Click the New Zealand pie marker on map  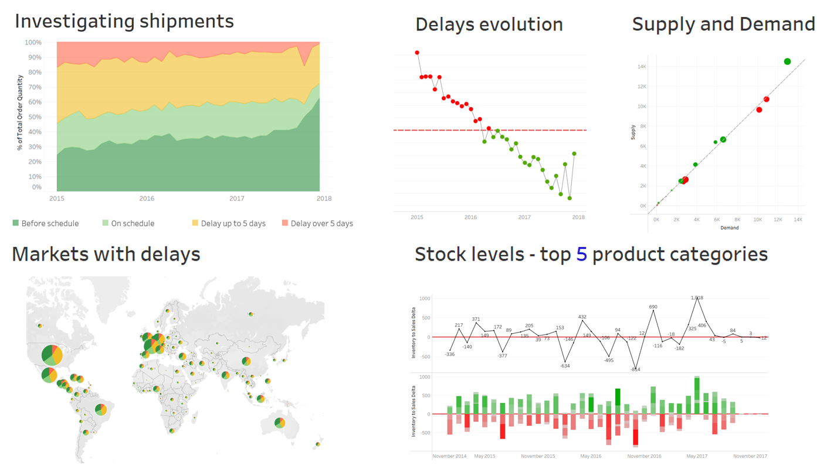[317, 444]
